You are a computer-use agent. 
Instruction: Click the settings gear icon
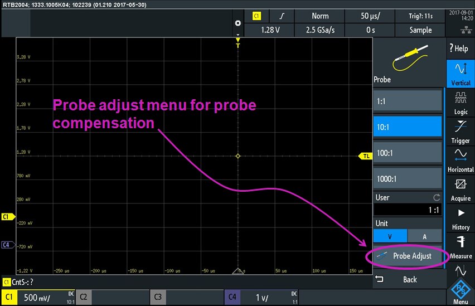[238, 23]
